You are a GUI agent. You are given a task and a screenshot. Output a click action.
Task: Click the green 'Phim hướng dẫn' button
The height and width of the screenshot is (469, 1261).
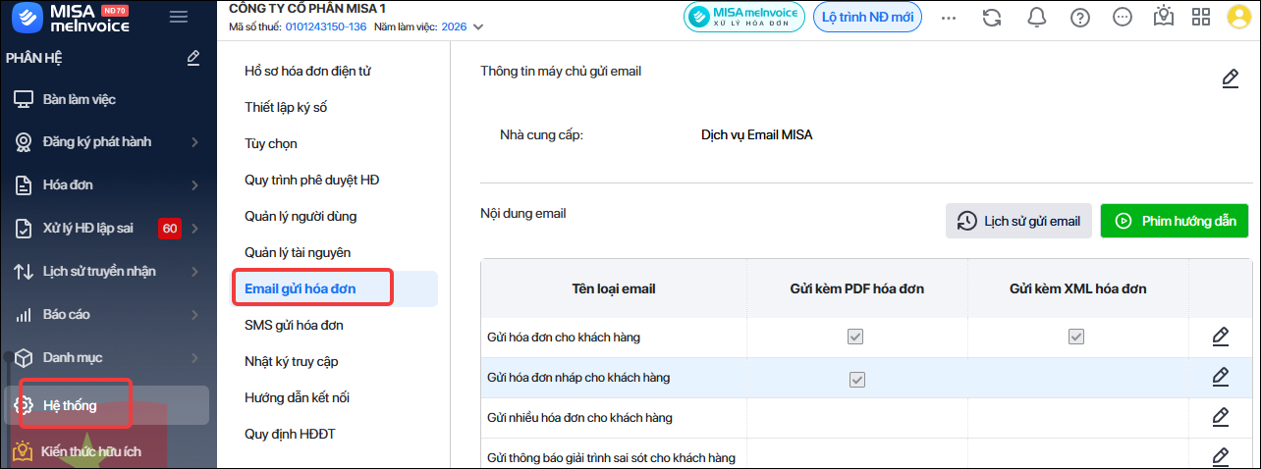click(x=1174, y=221)
